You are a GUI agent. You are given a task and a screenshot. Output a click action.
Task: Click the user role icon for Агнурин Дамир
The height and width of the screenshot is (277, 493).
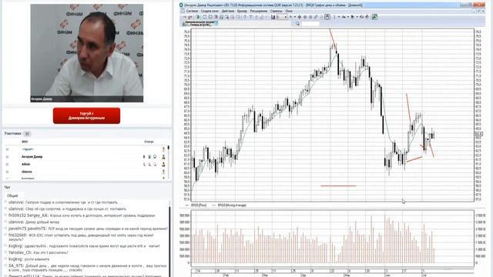163,157
